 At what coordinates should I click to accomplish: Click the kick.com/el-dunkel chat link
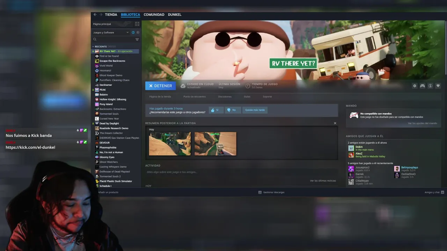point(30,147)
